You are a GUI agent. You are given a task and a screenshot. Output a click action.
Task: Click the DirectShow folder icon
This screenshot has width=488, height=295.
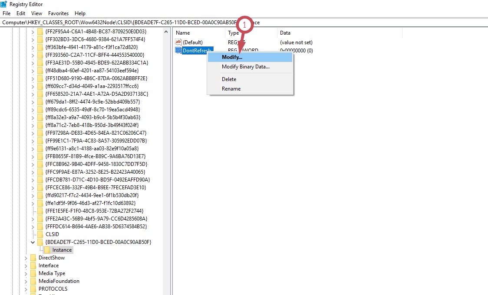33,258
